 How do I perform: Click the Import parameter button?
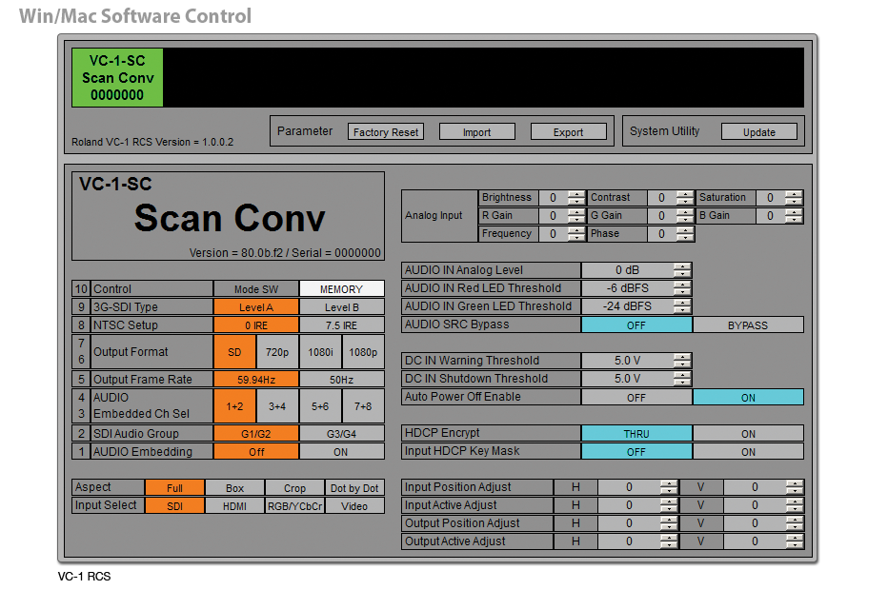[476, 132]
